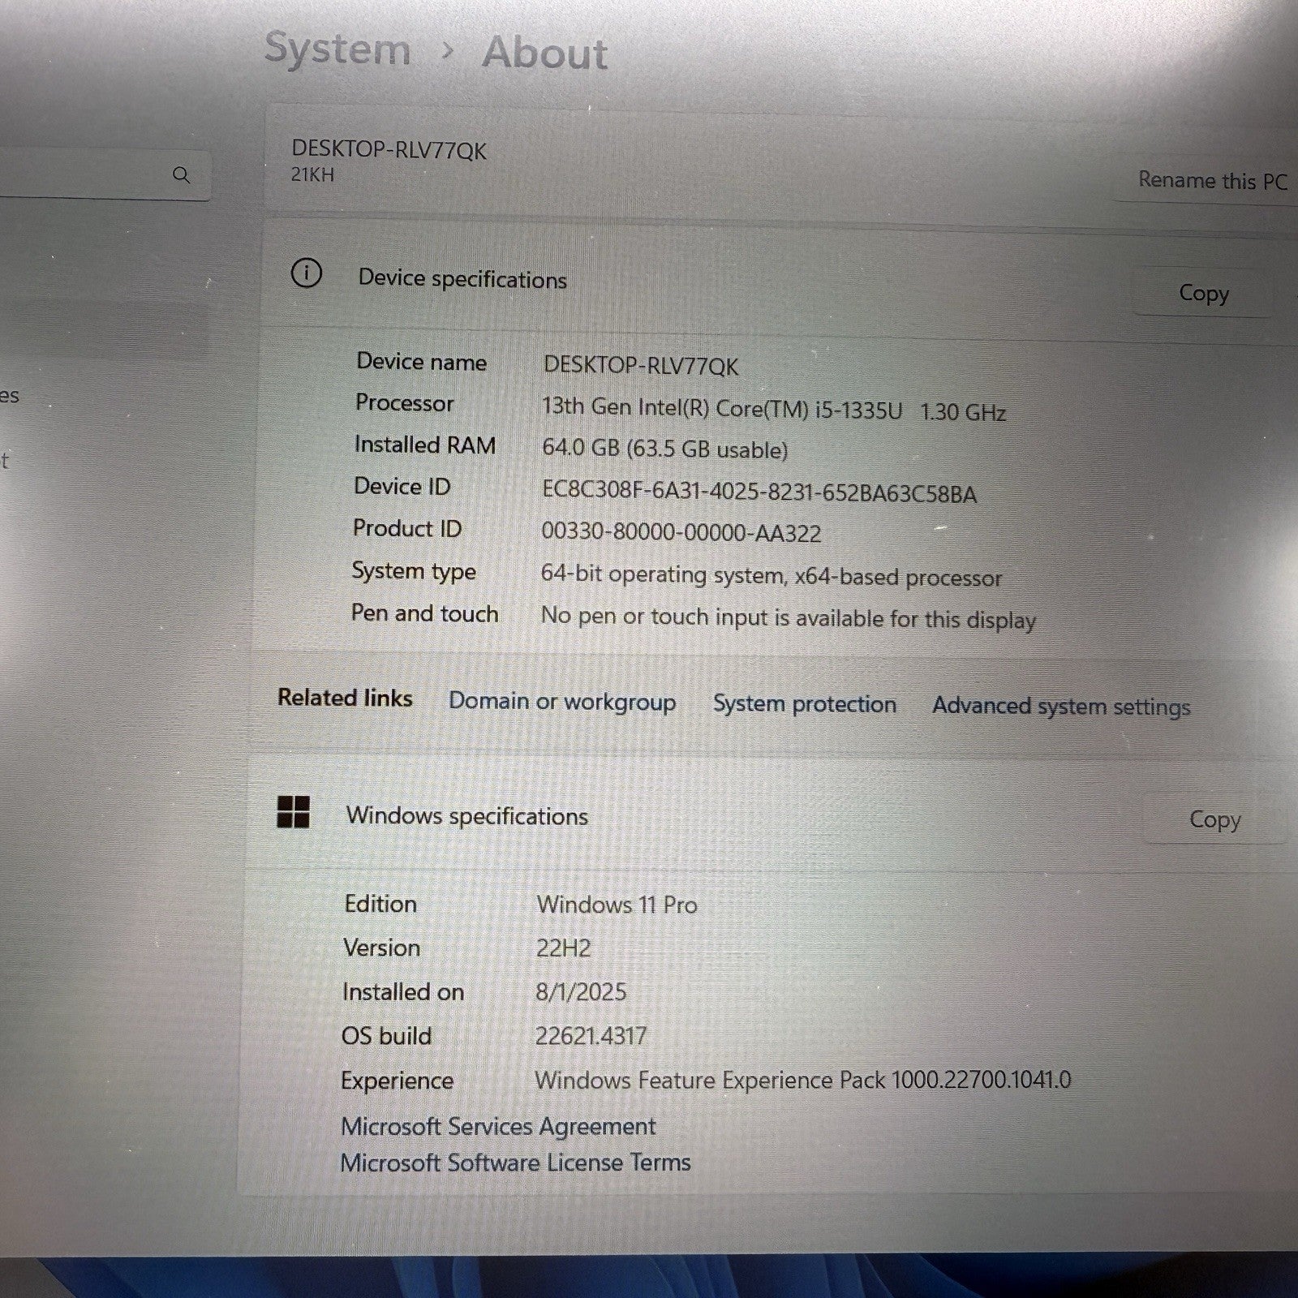Image resolution: width=1298 pixels, height=1298 pixels.
Task: Click the Device name label
Action: pos(422,362)
